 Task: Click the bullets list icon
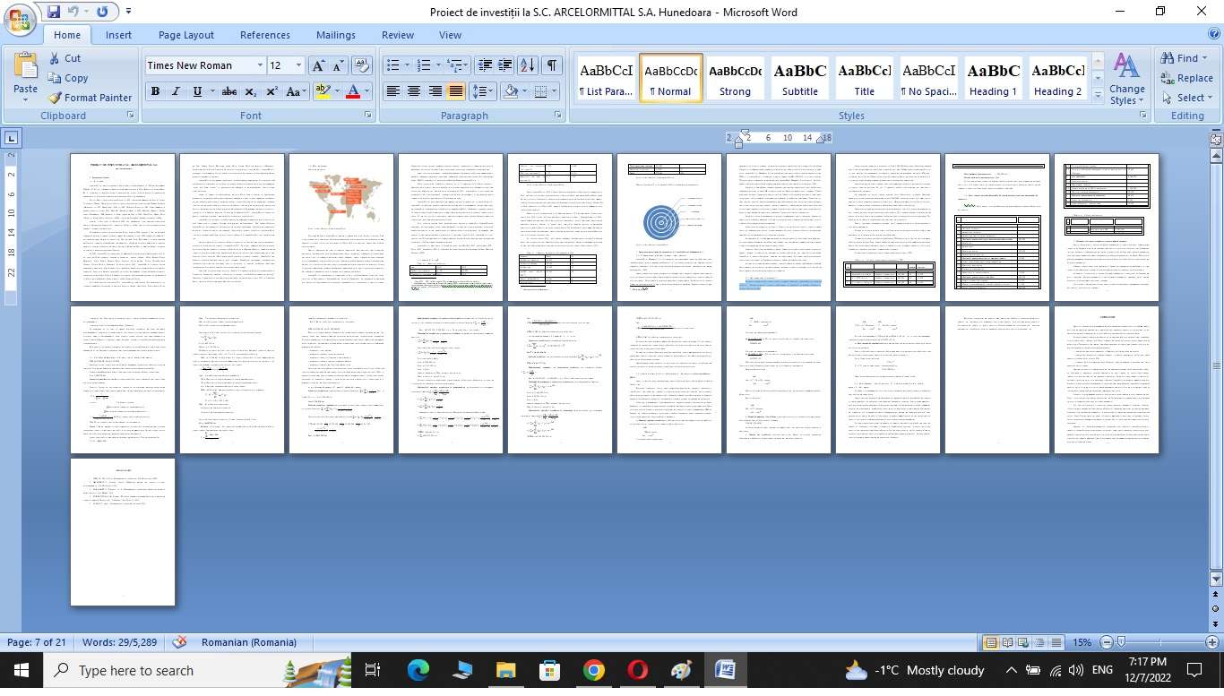tap(392, 65)
